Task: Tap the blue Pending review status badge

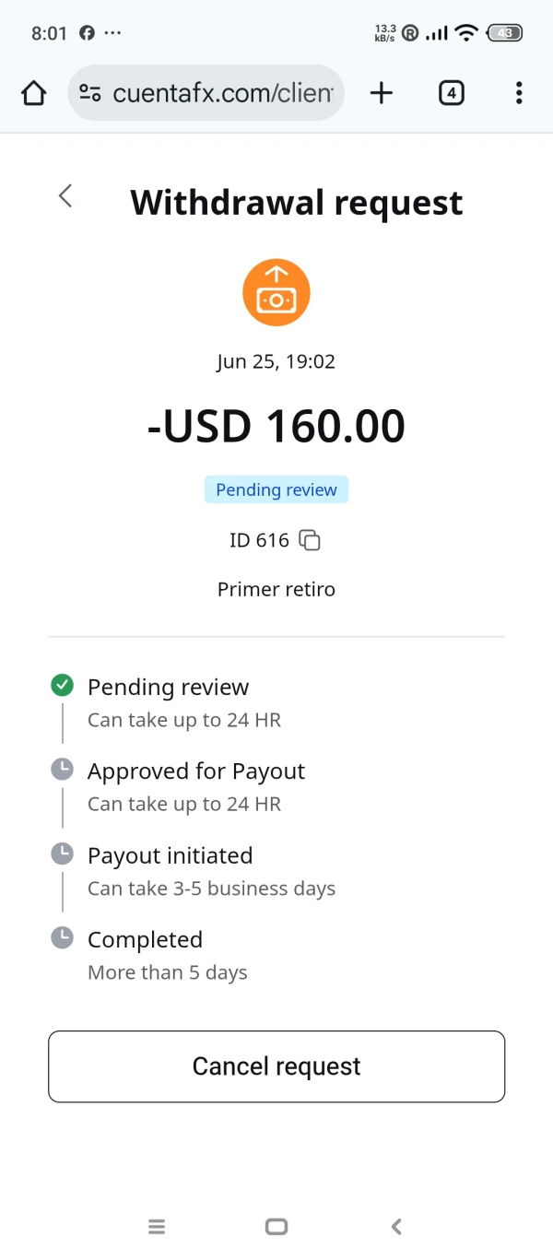Action: (x=276, y=489)
